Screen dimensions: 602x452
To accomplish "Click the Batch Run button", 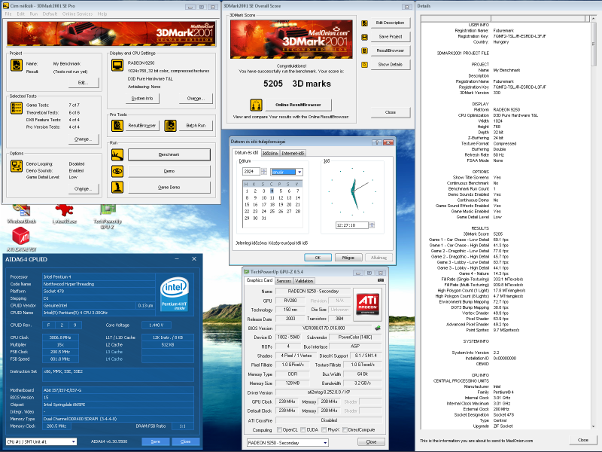I will (x=196, y=126).
